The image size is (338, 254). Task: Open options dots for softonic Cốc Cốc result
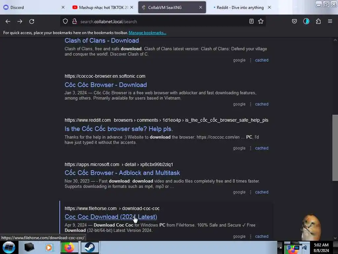click(x=250, y=104)
